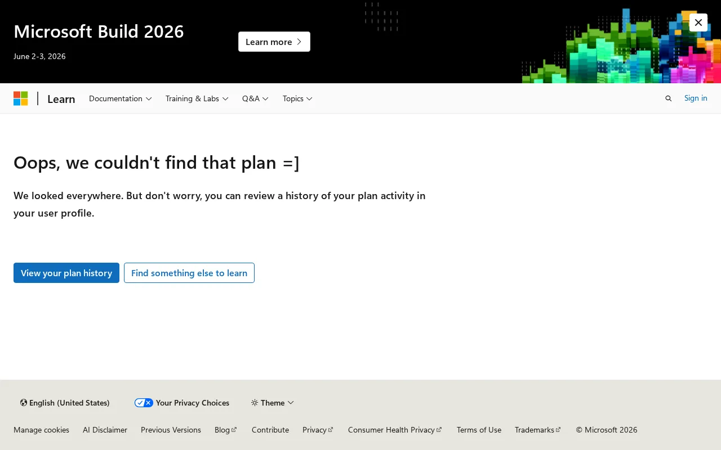Viewport: 721px width, 450px height.
Task: Open the Learn home link
Action: pos(61,99)
